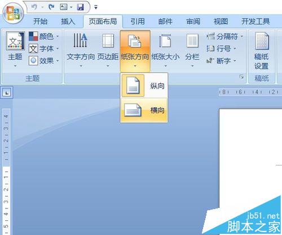Expand the 分隔符 breaks dropdown
The image size is (282, 235).
tap(225, 36)
